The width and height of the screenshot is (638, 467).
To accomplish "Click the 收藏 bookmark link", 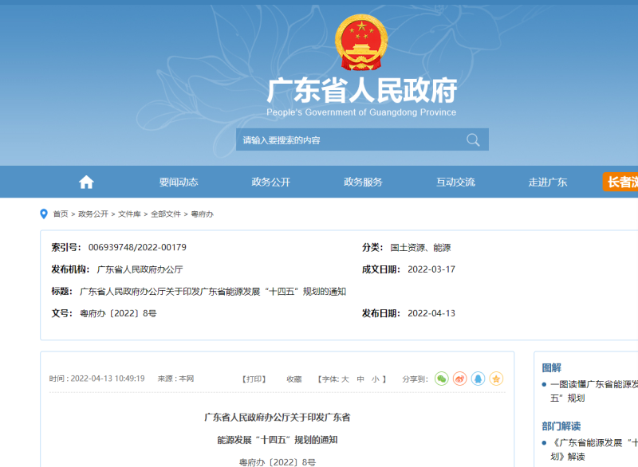I will pyautogui.click(x=294, y=379).
